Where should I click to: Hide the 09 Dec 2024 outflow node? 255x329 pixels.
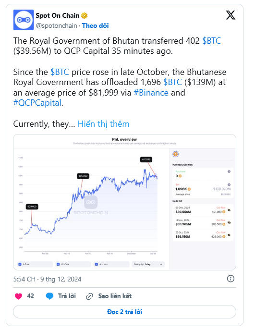[229, 210]
